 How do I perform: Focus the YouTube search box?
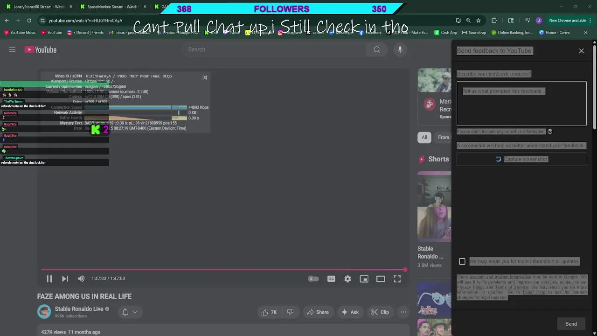tap(275, 49)
